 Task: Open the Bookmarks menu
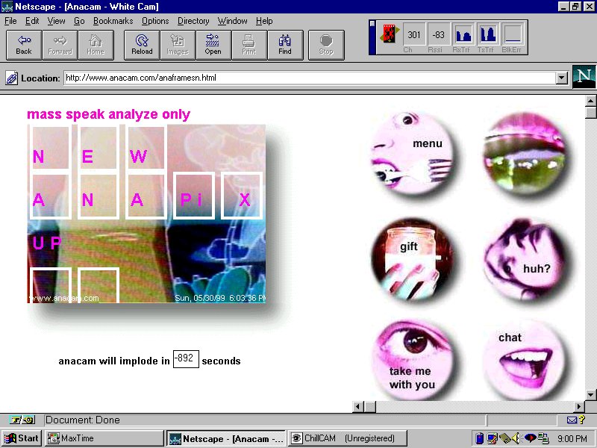pyautogui.click(x=112, y=21)
